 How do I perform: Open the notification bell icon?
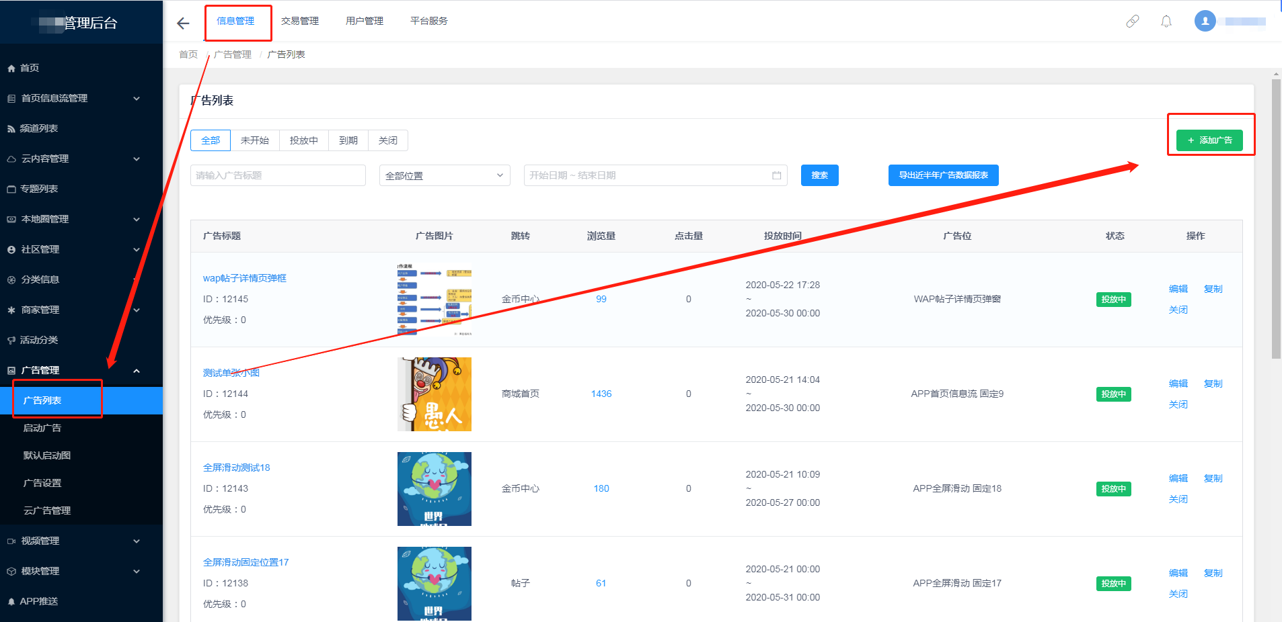[1166, 21]
